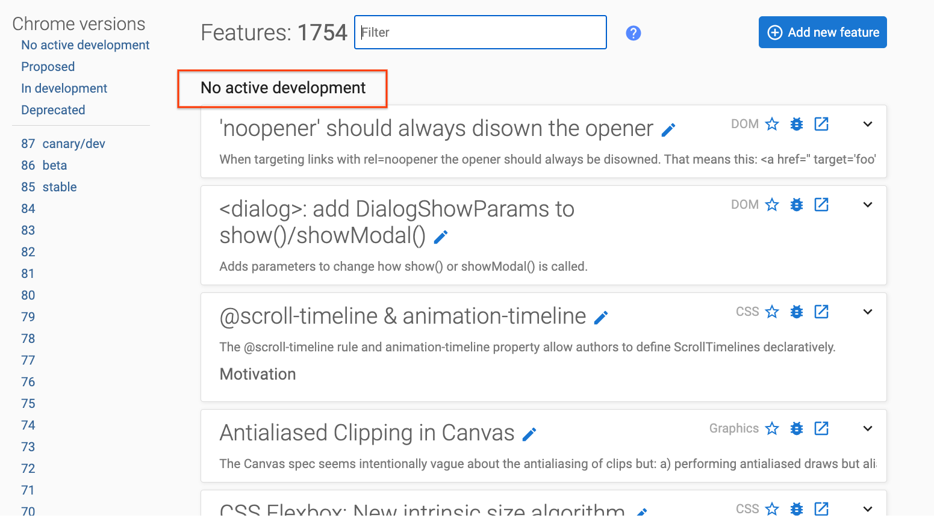Expand the 'noopener' feature details

click(x=867, y=124)
